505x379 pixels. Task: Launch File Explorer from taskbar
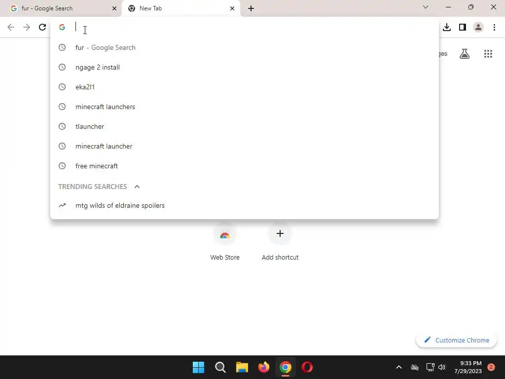click(x=242, y=367)
